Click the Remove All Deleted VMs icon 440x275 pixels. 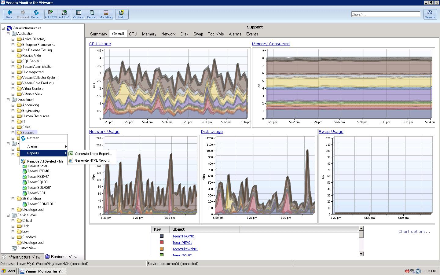click(x=23, y=161)
